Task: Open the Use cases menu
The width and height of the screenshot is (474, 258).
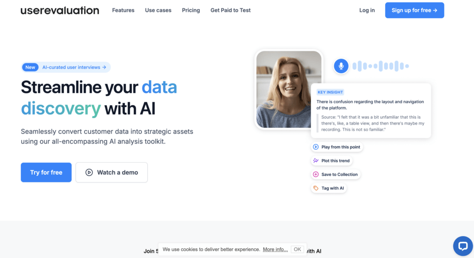Action: (x=158, y=10)
